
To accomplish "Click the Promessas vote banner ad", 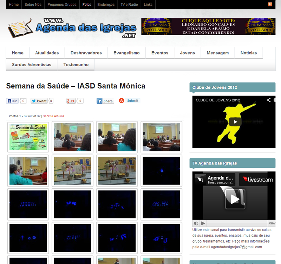I will (x=208, y=26).
